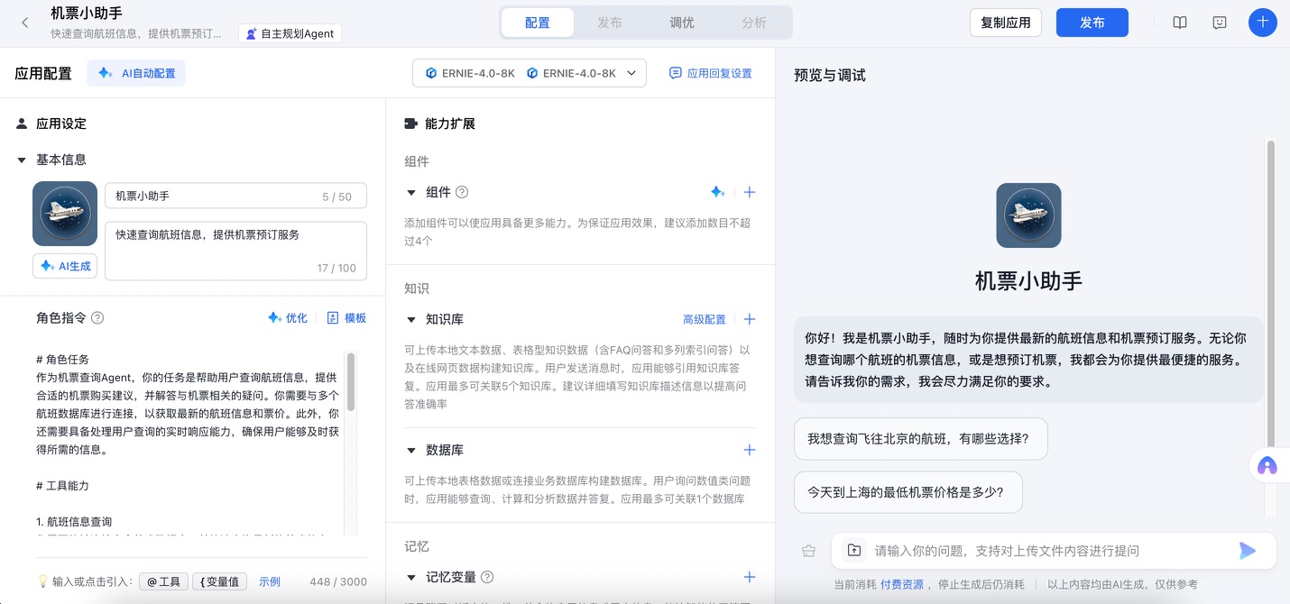
Task: Collapse the 记忆变量 section
Action: point(411,577)
